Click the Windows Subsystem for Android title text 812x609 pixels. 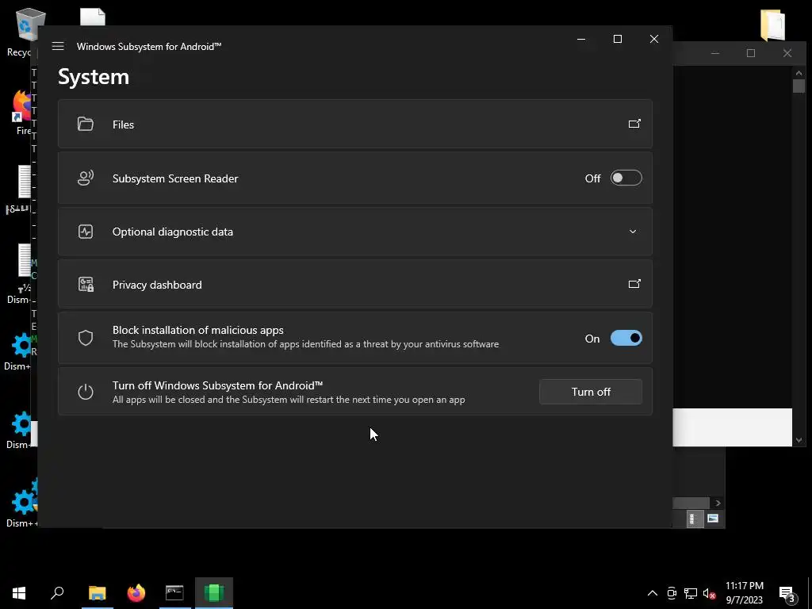149,47
